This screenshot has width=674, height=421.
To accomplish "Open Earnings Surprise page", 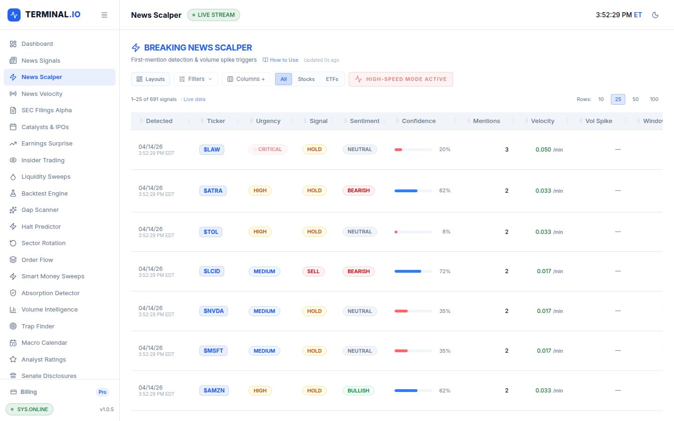I will click(x=59, y=144).
